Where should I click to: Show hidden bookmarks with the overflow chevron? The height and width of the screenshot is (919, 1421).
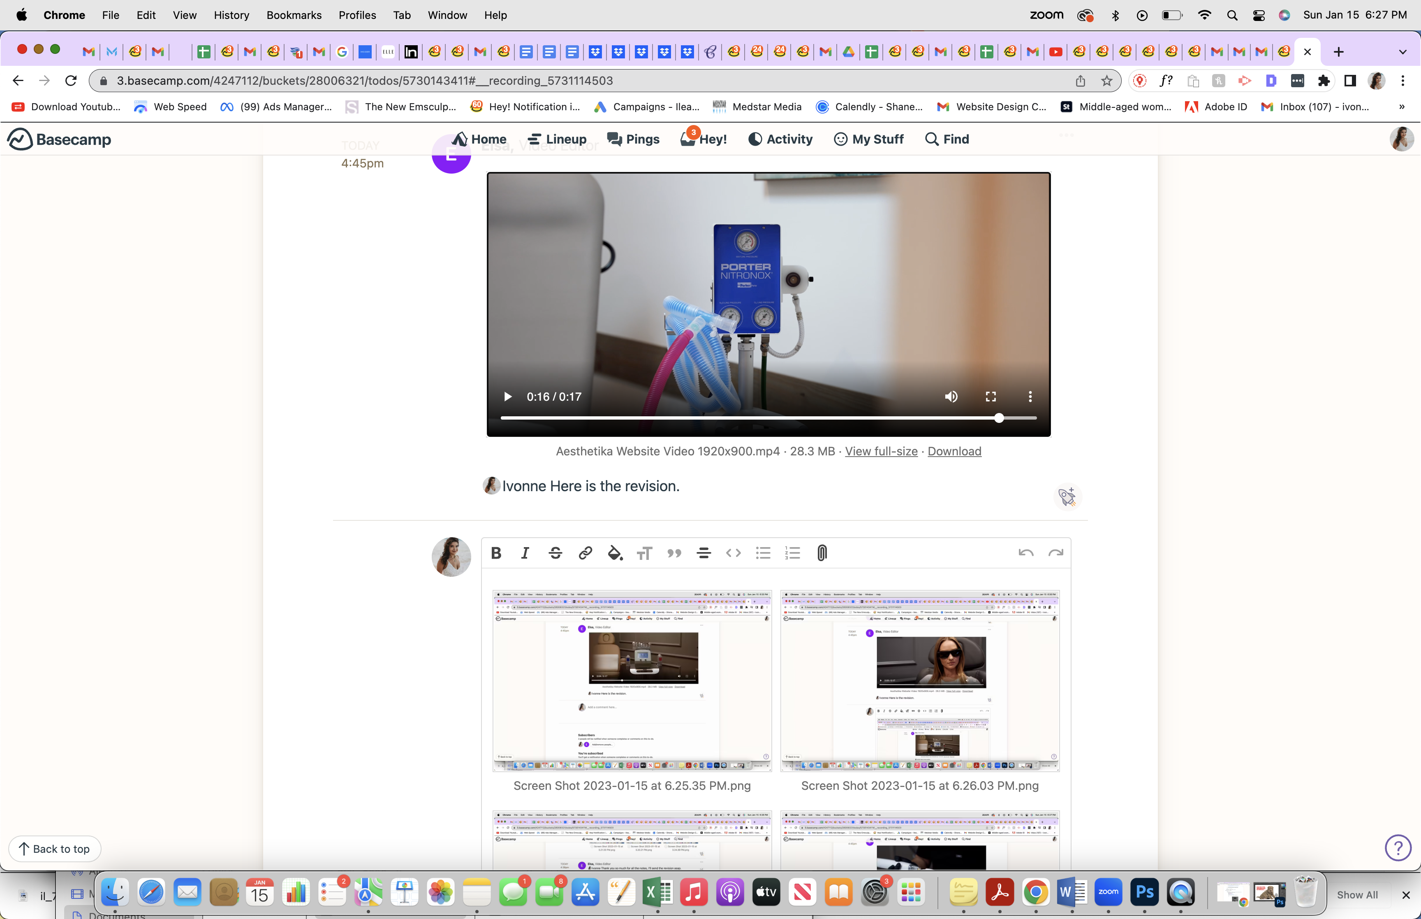pos(1402,107)
